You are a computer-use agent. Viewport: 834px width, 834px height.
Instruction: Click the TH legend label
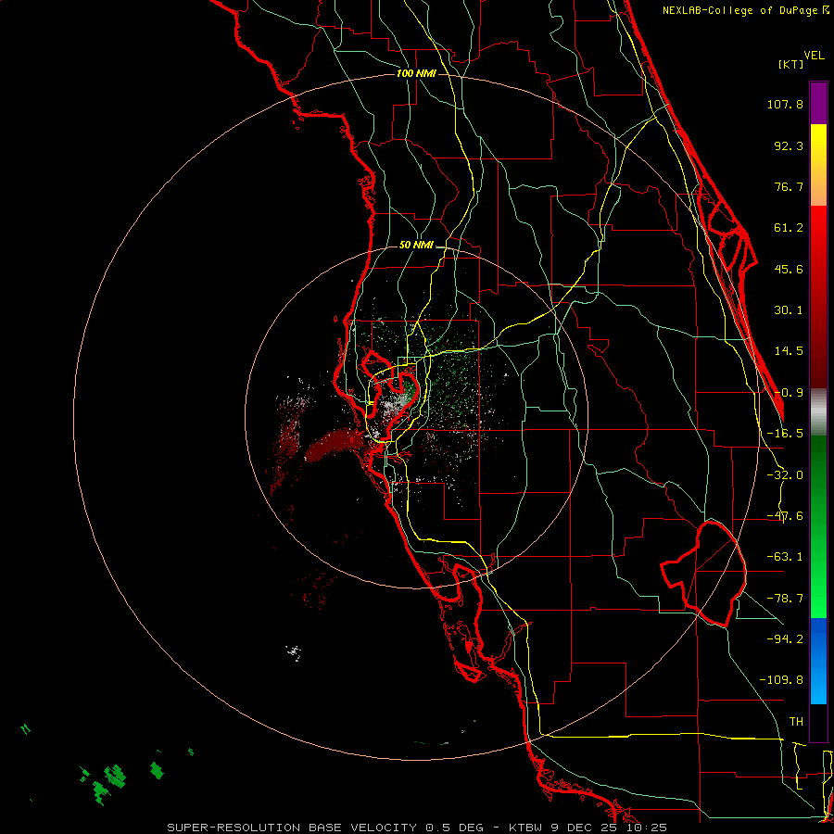(796, 722)
